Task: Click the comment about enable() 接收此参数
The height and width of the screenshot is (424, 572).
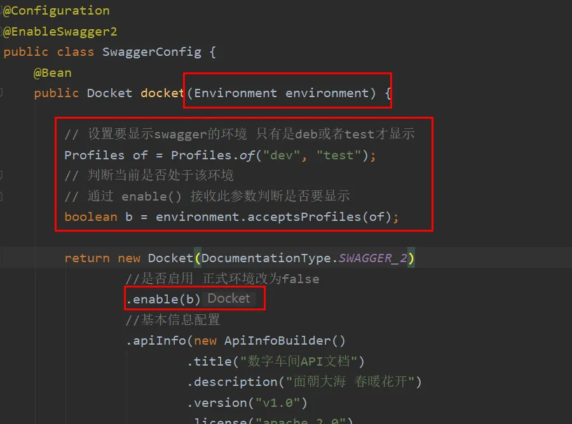Action: (x=207, y=196)
